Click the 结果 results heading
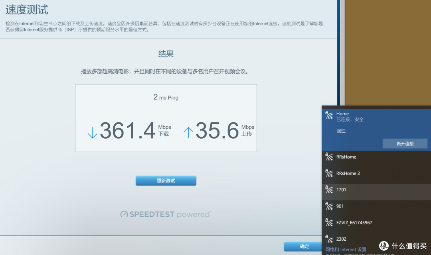The image size is (431, 255). (x=166, y=54)
